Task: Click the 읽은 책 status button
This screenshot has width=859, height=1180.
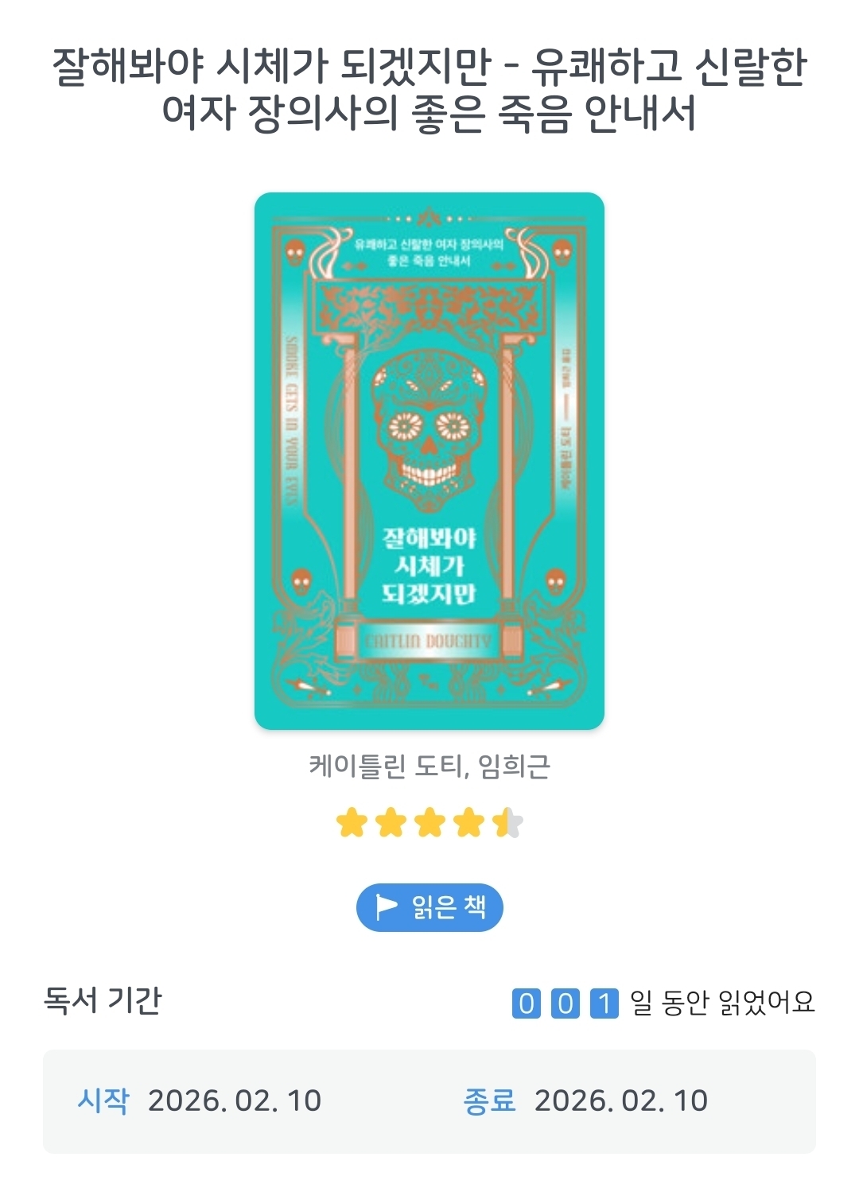Action: tap(429, 907)
